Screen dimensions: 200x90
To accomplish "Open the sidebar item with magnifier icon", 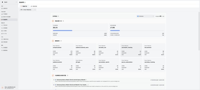I will 9,28.
